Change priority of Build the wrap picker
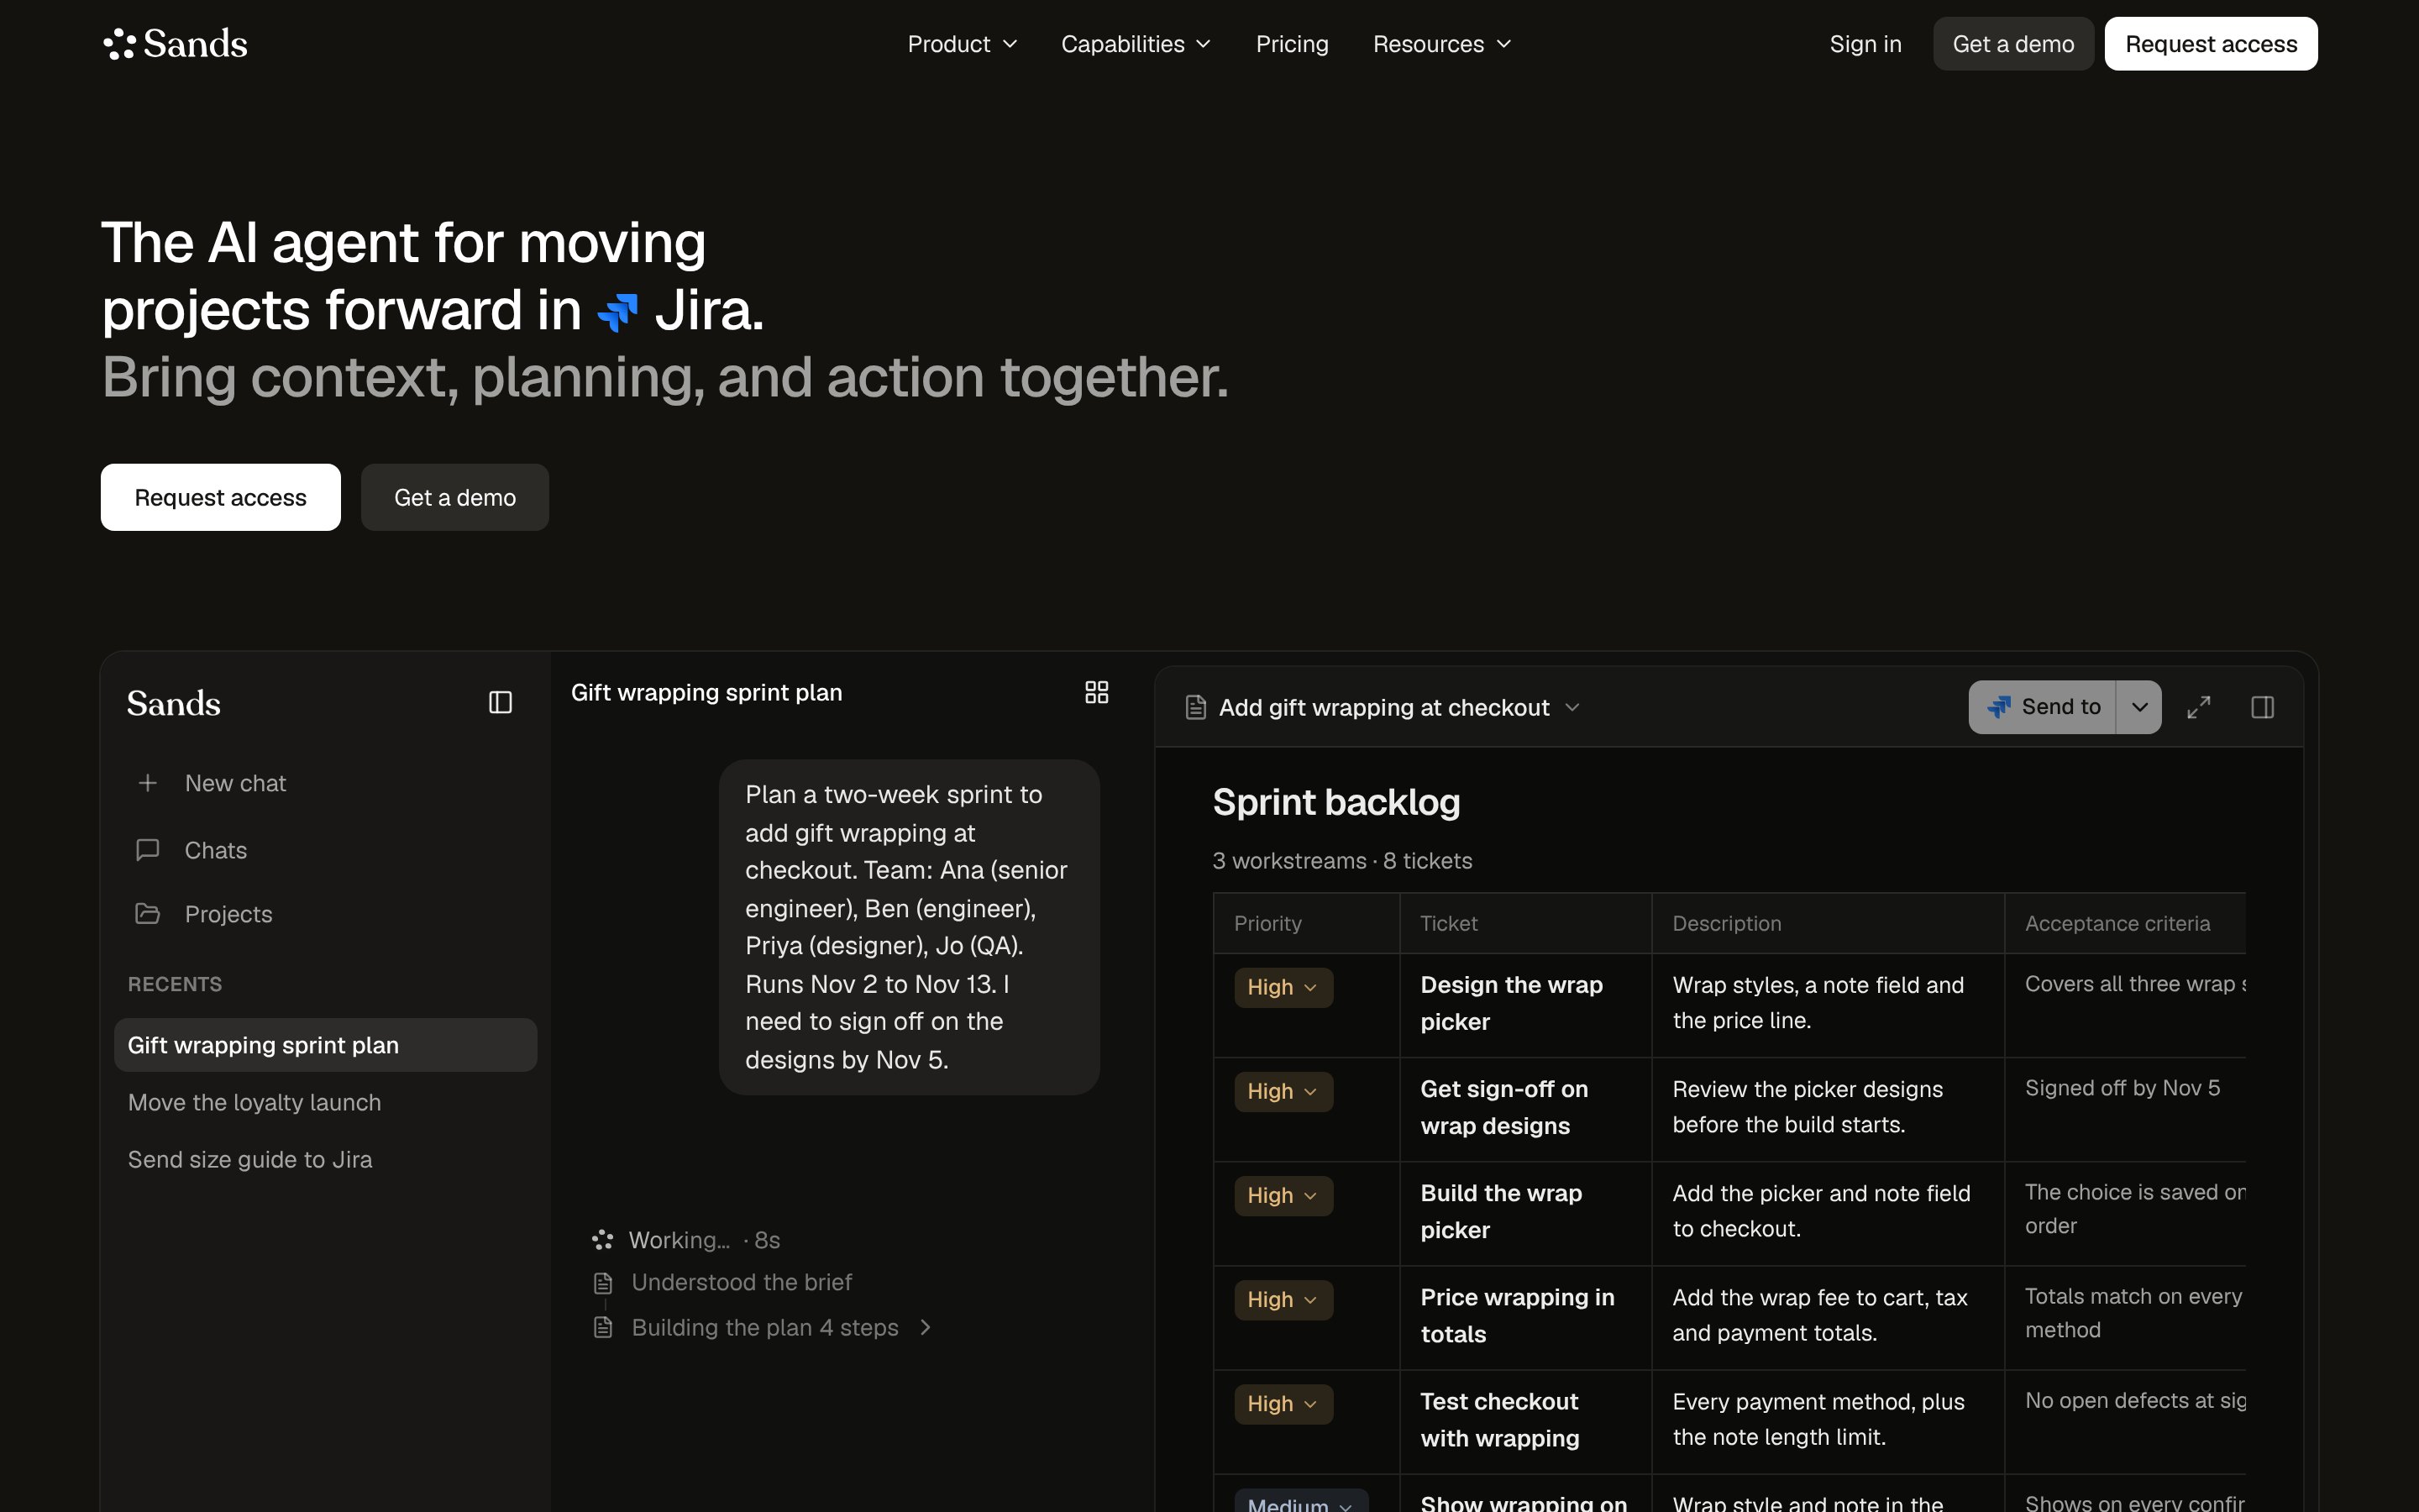The width and height of the screenshot is (2419, 1512). 1283,1195
